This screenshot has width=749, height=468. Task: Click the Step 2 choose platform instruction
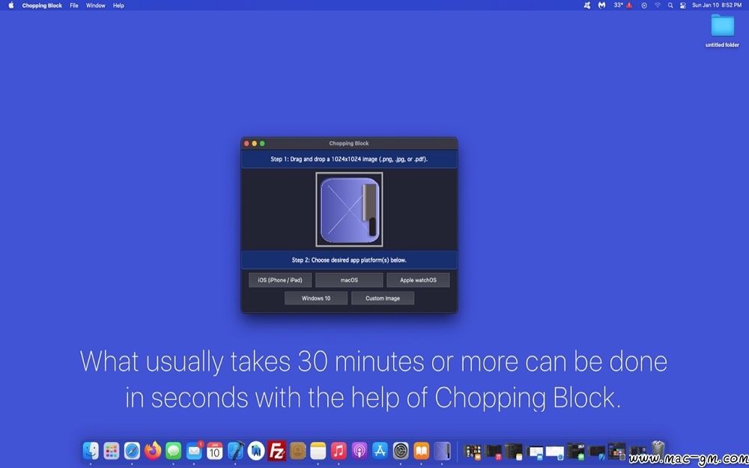(x=349, y=261)
